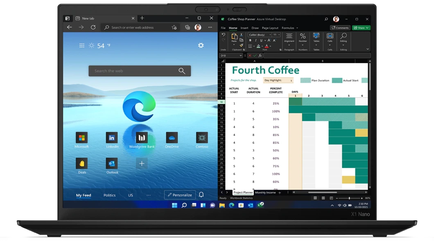Switch to Page Layout view in status bar
Viewport: 434px width, 244px height.
[x=323, y=198]
